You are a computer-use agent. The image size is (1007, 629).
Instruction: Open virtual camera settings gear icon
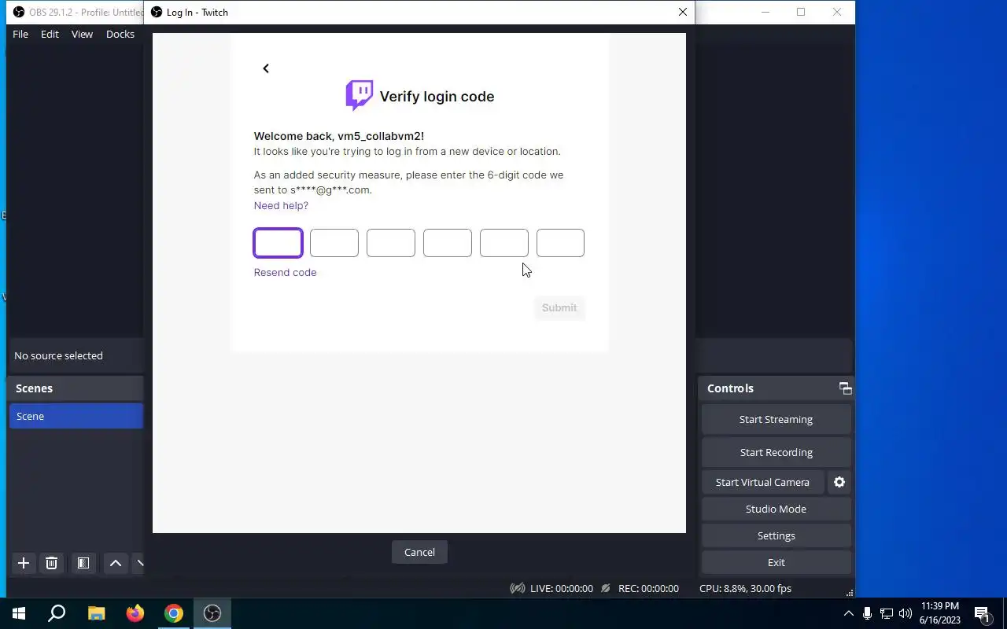839,482
